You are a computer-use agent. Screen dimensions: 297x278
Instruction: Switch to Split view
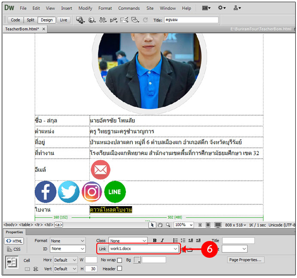point(30,20)
